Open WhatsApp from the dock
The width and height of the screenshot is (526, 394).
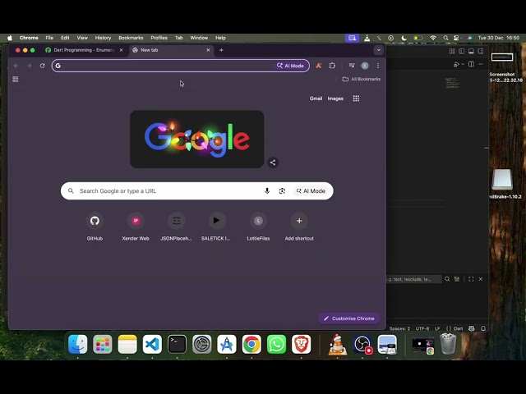tap(277, 345)
